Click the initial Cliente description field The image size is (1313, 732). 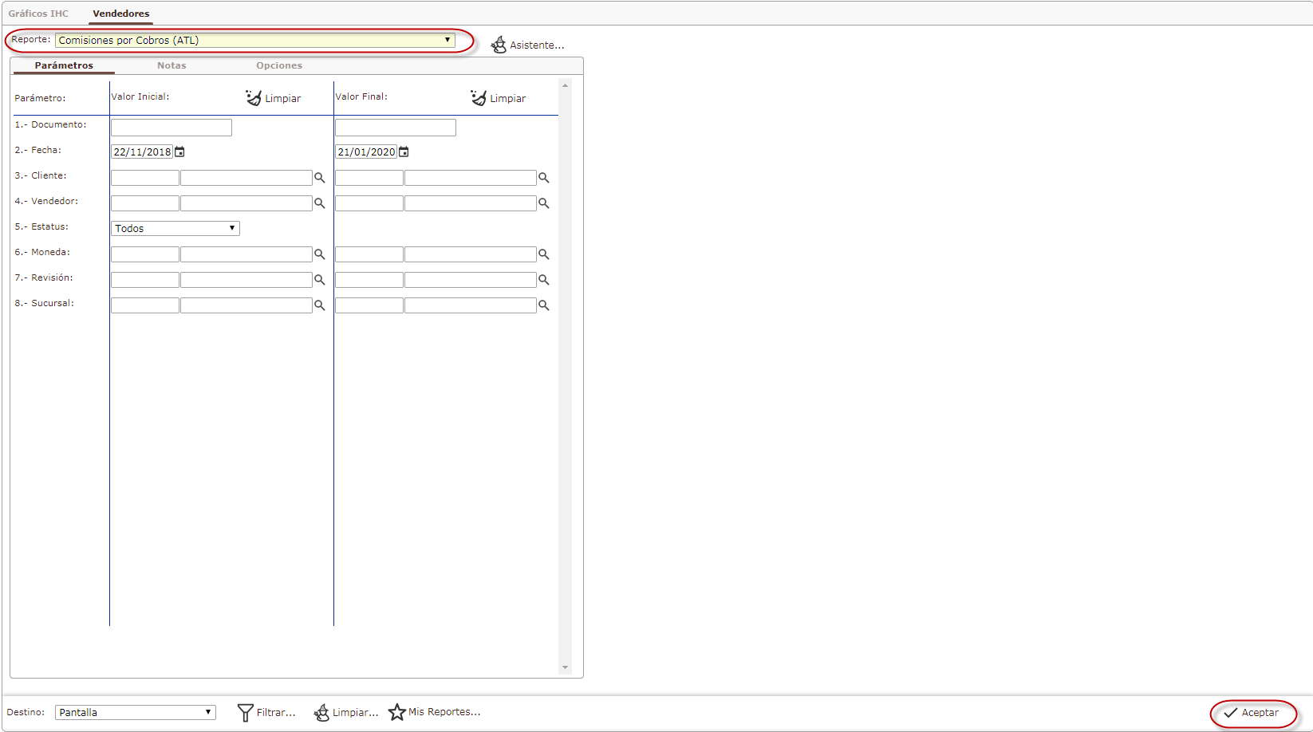click(x=246, y=178)
